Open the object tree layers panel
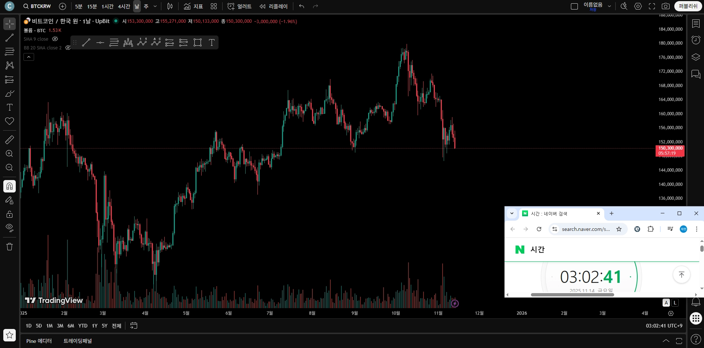The image size is (704, 348). (x=696, y=57)
